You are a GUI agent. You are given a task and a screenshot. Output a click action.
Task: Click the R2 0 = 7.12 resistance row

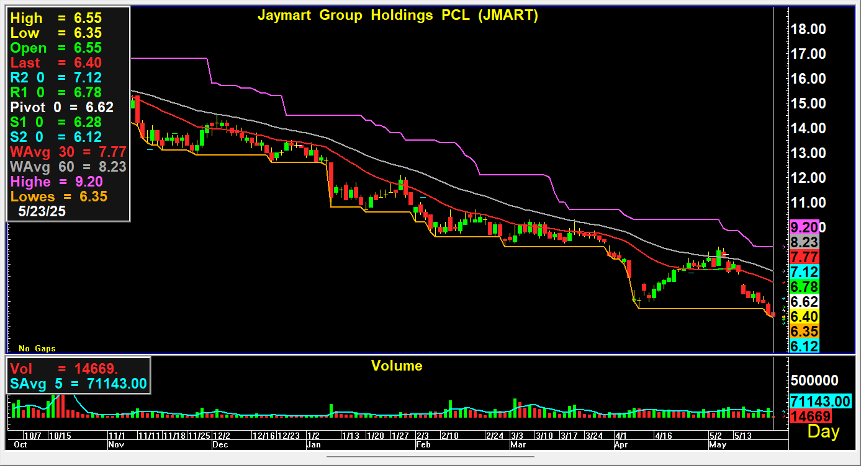point(56,78)
